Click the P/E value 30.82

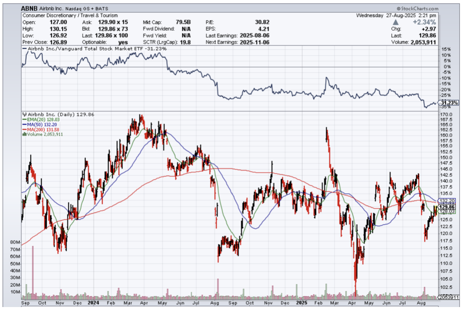coord(262,22)
